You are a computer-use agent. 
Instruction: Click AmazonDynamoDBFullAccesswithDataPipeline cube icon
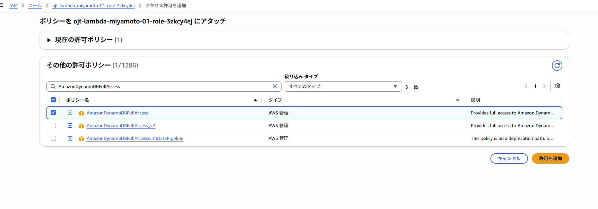(81, 139)
